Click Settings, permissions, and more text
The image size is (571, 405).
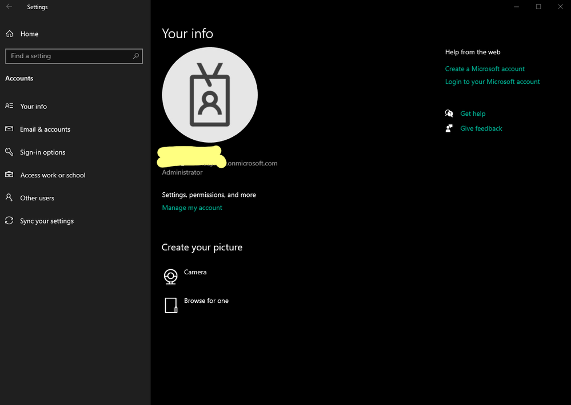[209, 195]
